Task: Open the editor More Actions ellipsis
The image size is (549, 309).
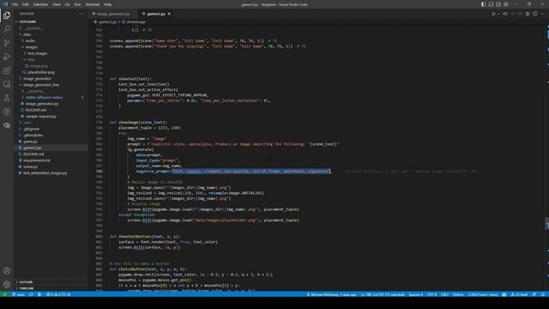Action: point(542,14)
